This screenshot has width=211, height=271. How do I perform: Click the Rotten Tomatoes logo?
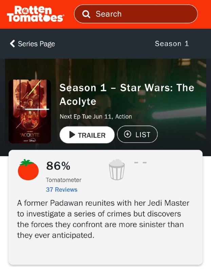35,14
